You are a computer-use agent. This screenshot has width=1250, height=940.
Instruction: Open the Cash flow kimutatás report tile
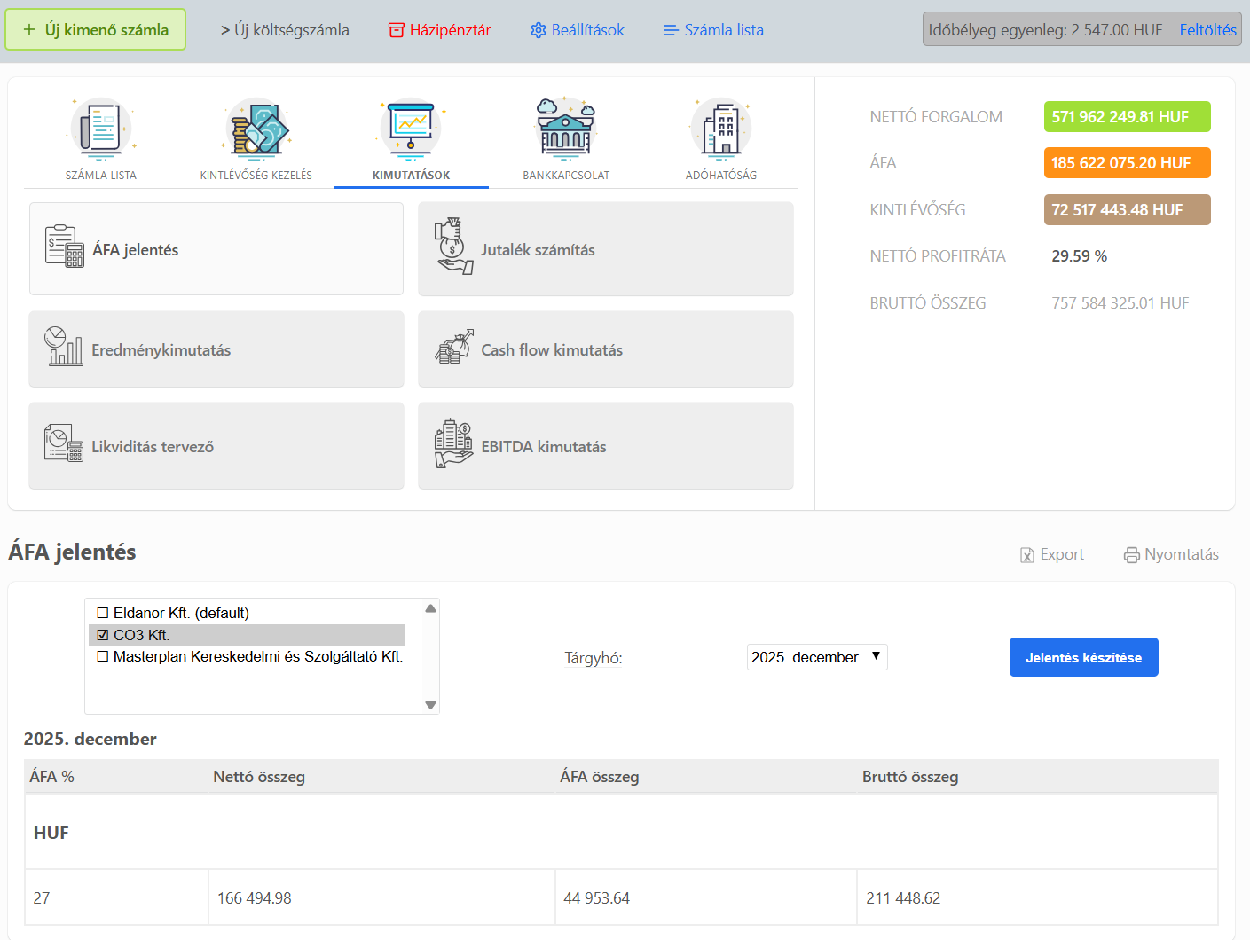pyautogui.click(x=605, y=349)
